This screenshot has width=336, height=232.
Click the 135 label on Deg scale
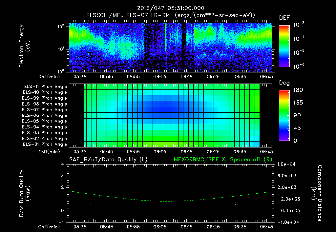click(x=298, y=103)
